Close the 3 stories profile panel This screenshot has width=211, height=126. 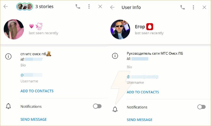100,7
